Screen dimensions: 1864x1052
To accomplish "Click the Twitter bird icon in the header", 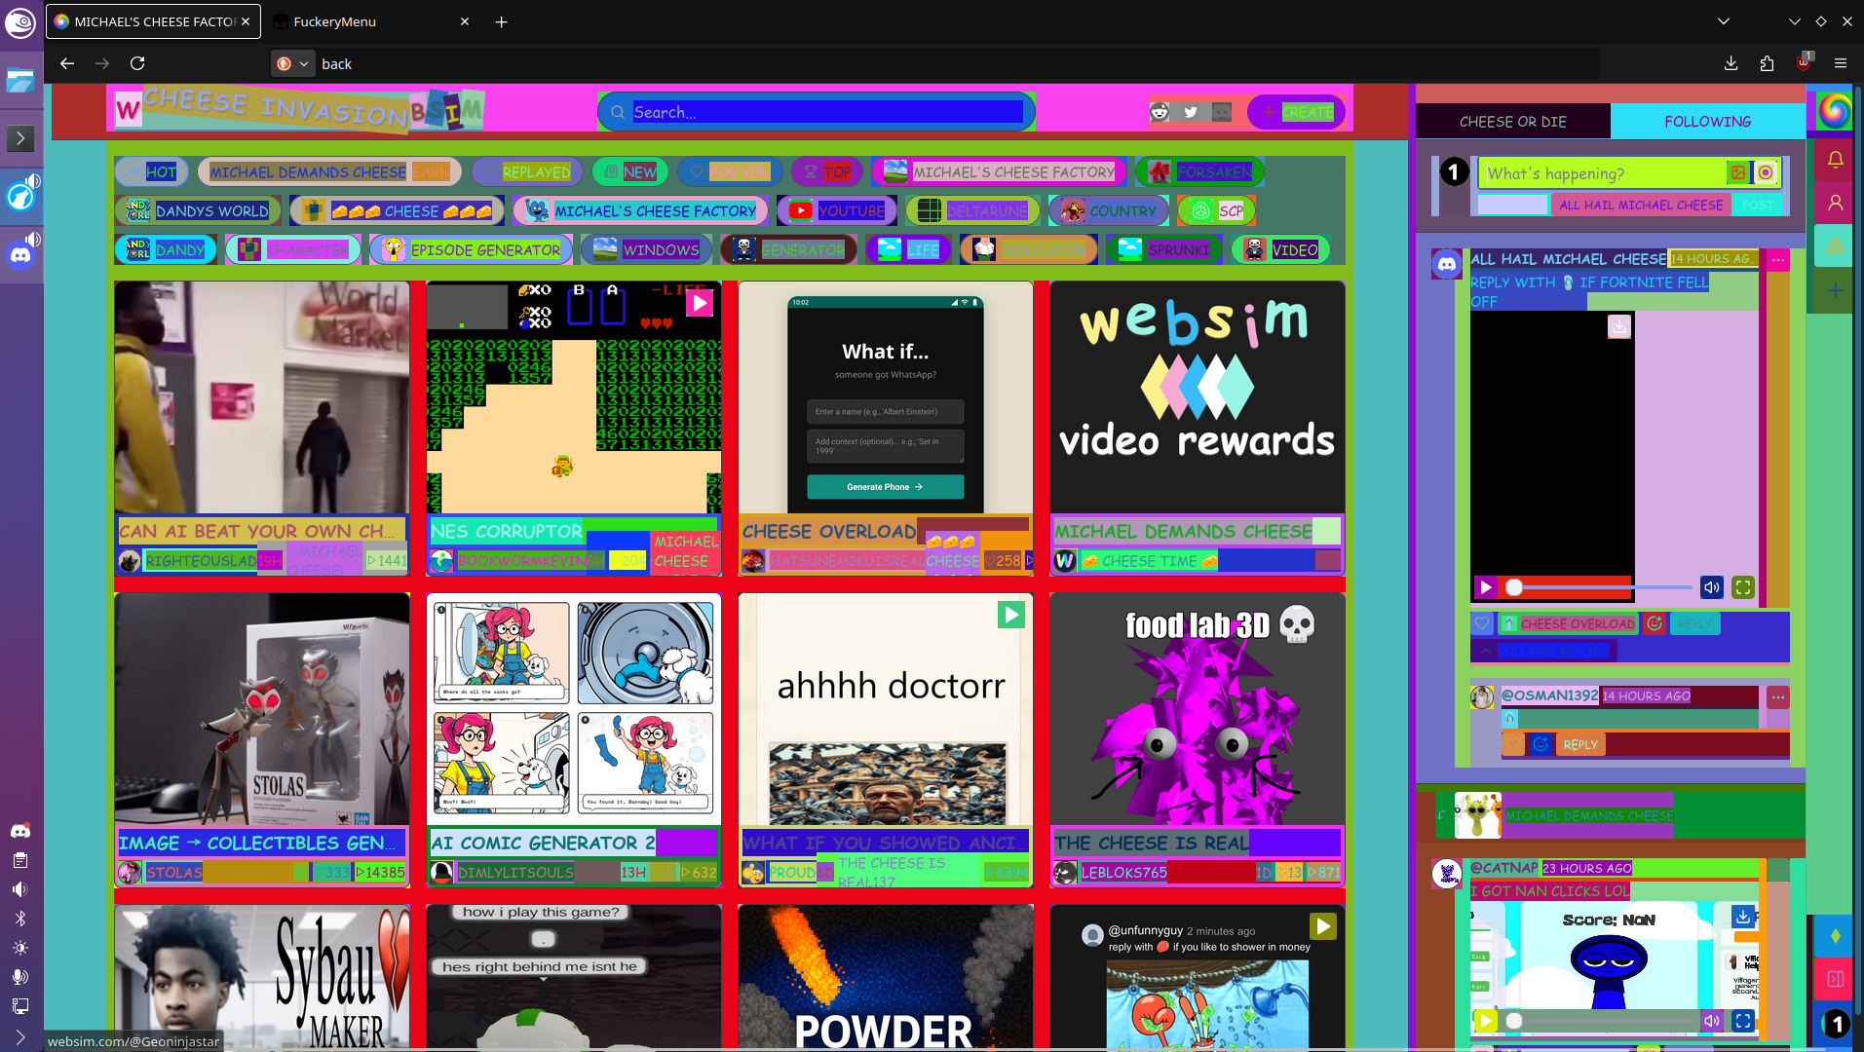I will pos(1191,112).
